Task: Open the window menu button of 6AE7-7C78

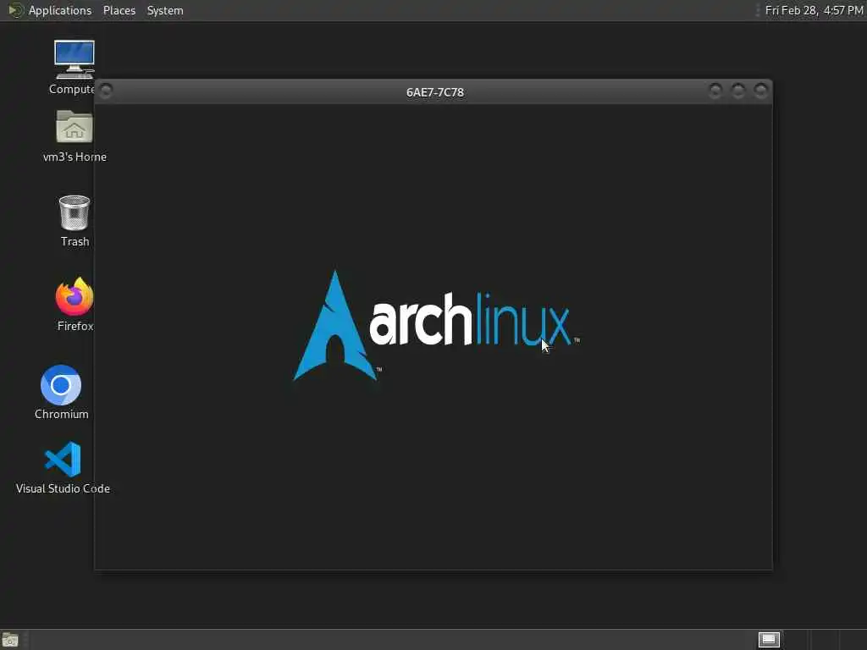Action: (x=106, y=91)
